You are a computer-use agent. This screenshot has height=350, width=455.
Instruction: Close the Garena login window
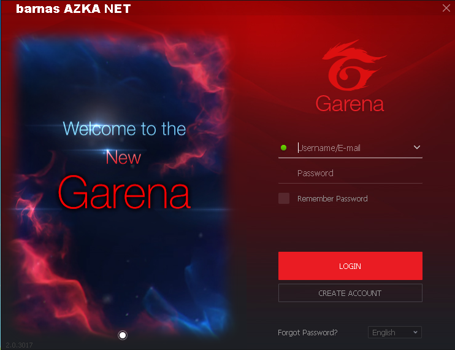[x=446, y=8]
